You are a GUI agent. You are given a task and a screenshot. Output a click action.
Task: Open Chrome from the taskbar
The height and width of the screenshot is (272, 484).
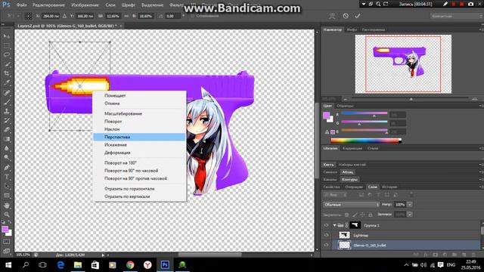click(130, 265)
